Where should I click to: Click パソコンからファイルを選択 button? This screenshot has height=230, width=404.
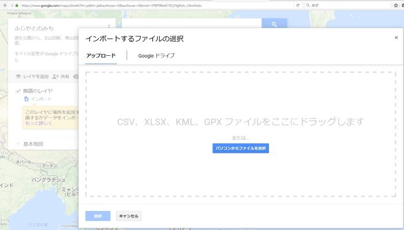[x=241, y=148]
